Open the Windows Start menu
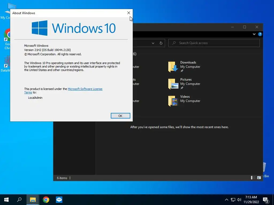Viewport: 274px width, 205px height. 6,200
